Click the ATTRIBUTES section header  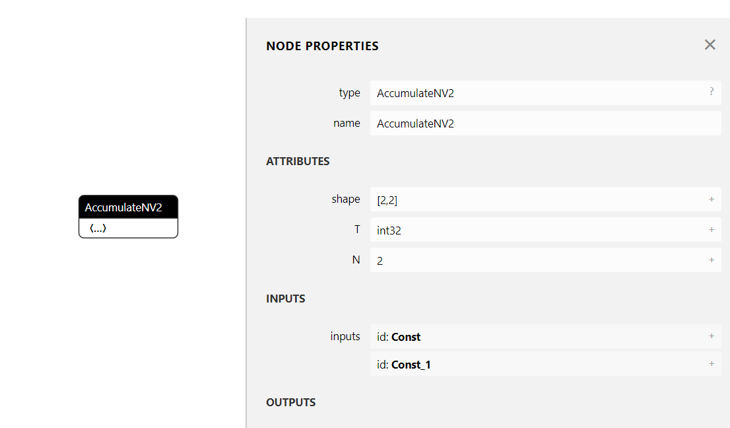[x=298, y=161]
